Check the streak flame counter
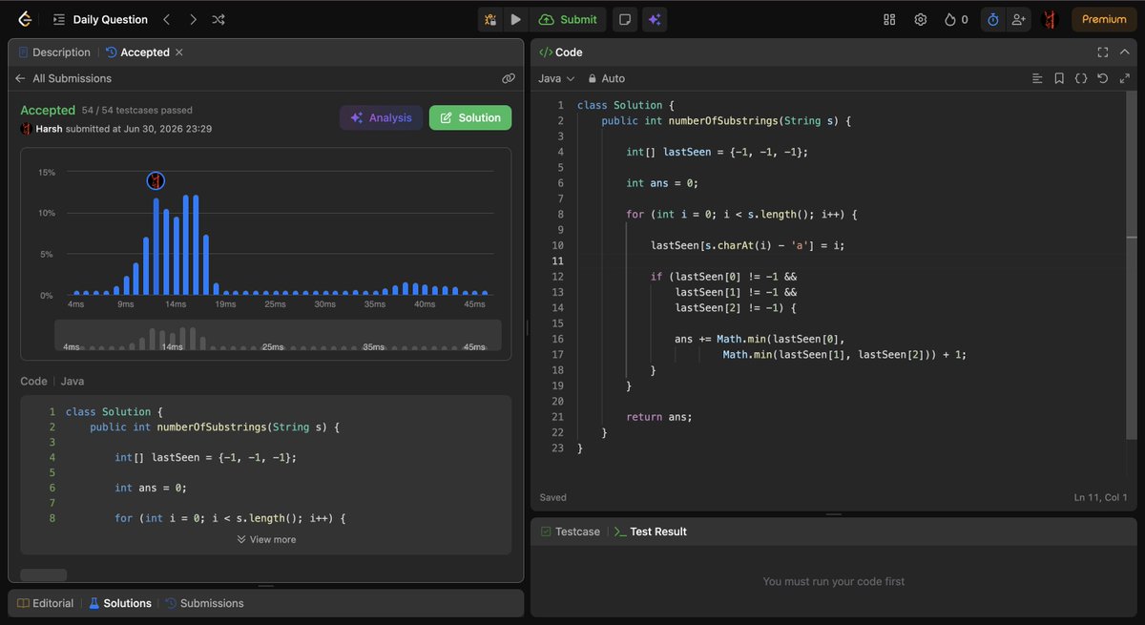The image size is (1145, 625). [x=956, y=19]
